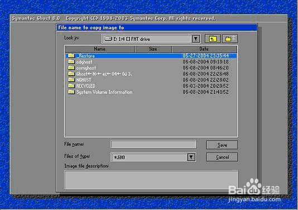298x210 pixels.
Task: Open the Look in drive dropdown arrow
Action: (x=196, y=39)
